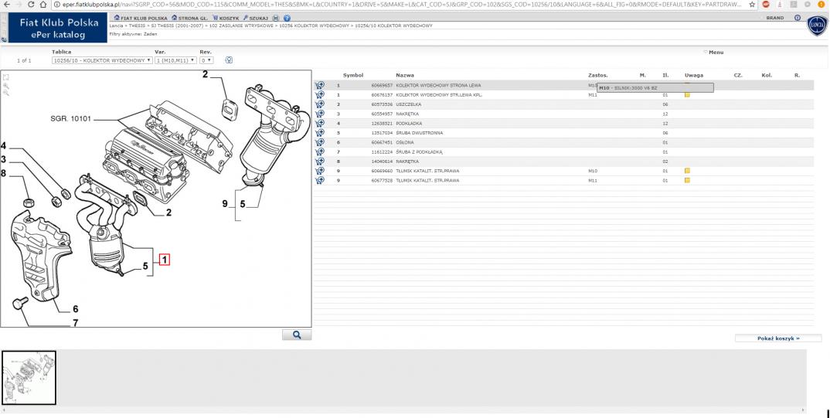Viewport: 830px width, 418px height.
Task: Click the browser address bar URL
Action: pyautogui.click(x=400, y=4)
